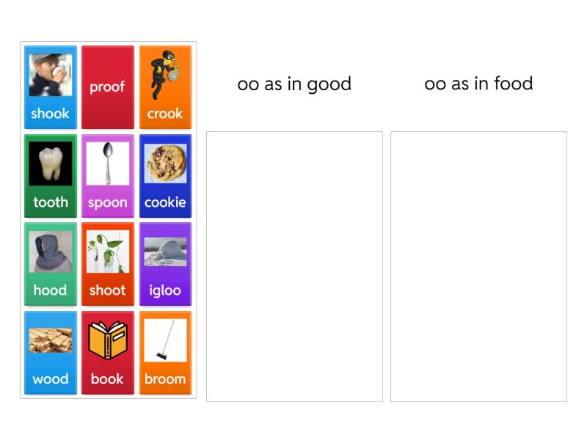Click the robber cartoon image on crook

tap(163, 75)
